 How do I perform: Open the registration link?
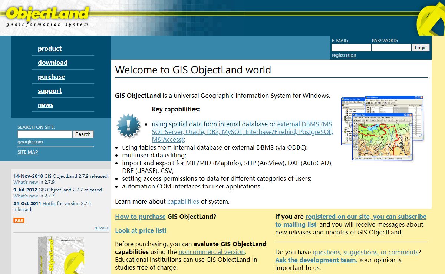coord(344,55)
